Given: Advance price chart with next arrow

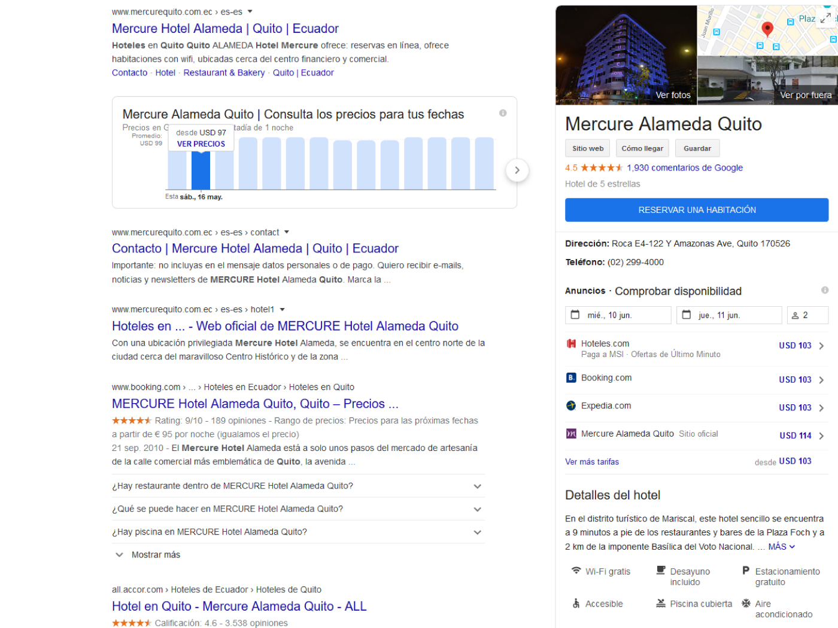Looking at the screenshot, I should click(517, 170).
